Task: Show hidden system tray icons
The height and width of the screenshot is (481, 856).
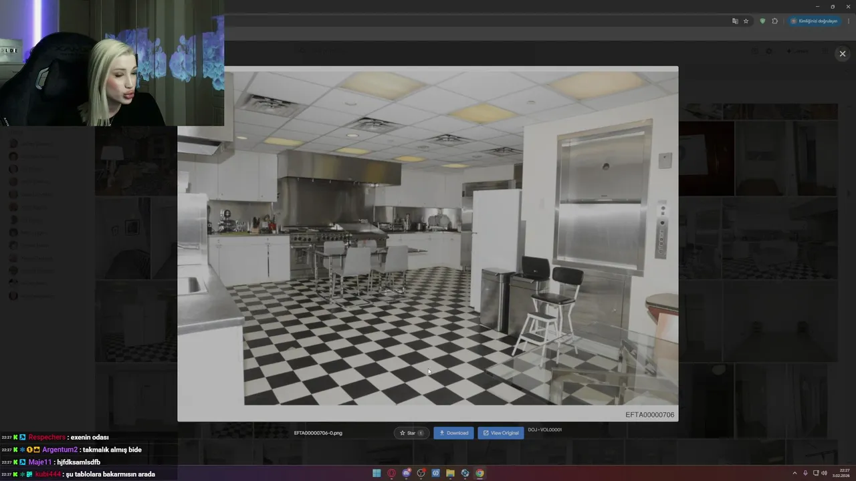Action: [x=794, y=473]
